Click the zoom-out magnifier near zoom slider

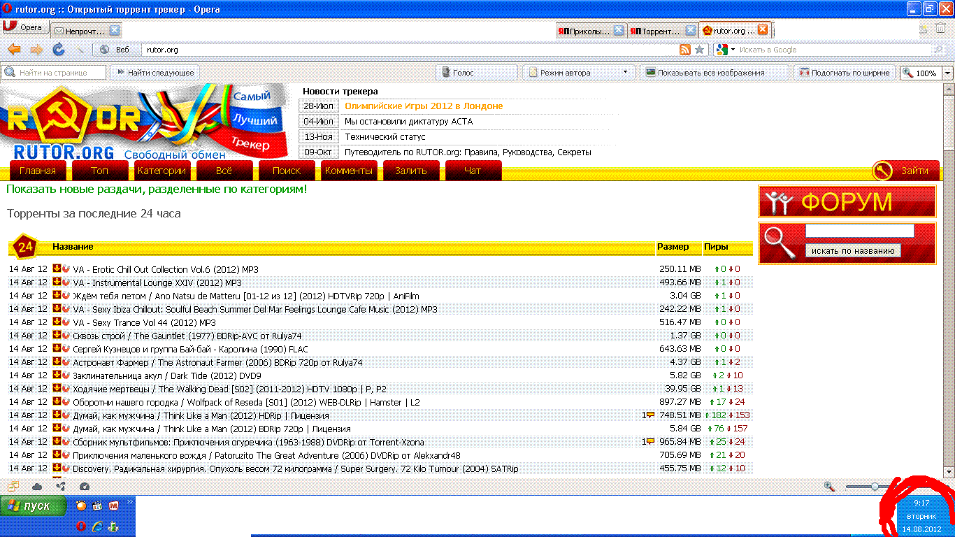[x=829, y=486]
